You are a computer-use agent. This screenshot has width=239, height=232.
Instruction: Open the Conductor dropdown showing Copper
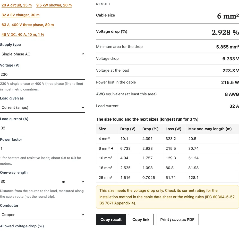pos(42,215)
